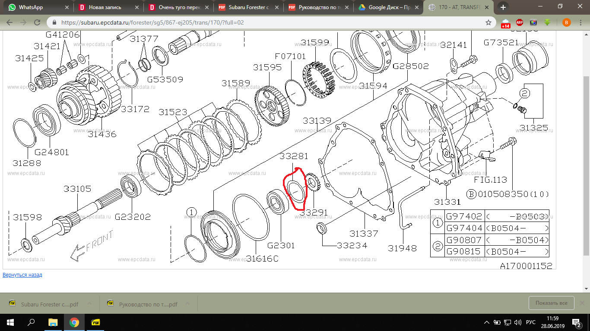Open a new tab with the plus button
Image resolution: width=590 pixels, height=331 pixels.
tap(503, 7)
